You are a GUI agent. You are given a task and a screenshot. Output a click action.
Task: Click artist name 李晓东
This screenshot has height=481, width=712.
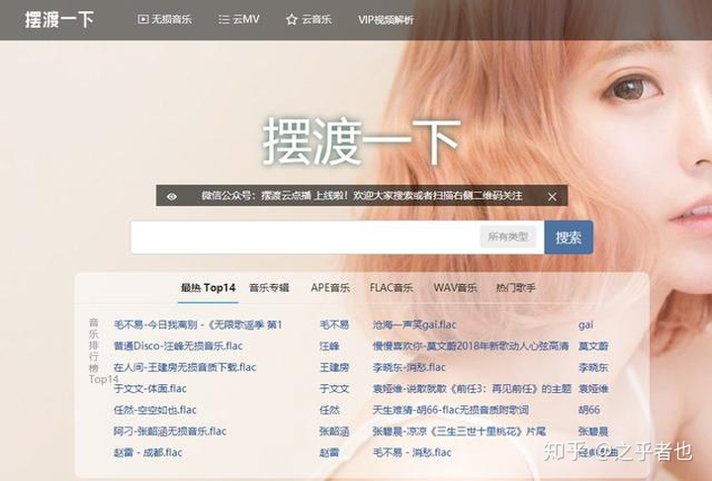tap(593, 367)
